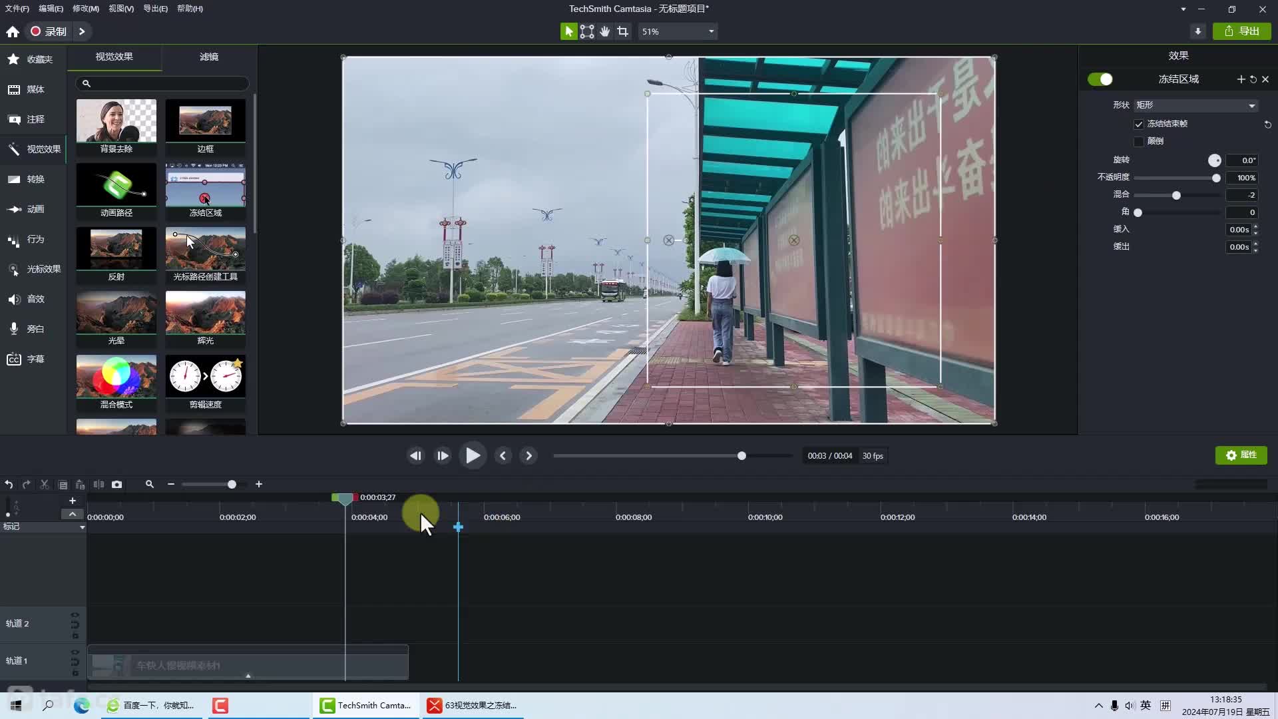Open the 文件(F) menu
Viewport: 1278px width, 719px height.
[17, 9]
